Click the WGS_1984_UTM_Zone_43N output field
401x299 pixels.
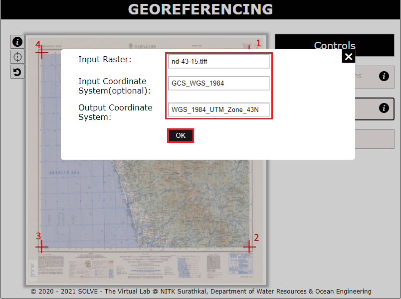(x=219, y=109)
